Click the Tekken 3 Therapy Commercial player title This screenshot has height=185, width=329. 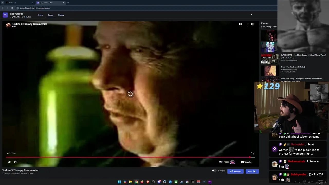click(29, 24)
